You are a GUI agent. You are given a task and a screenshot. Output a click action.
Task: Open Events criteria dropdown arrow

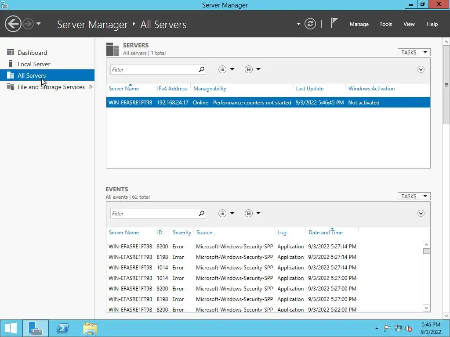click(232, 213)
